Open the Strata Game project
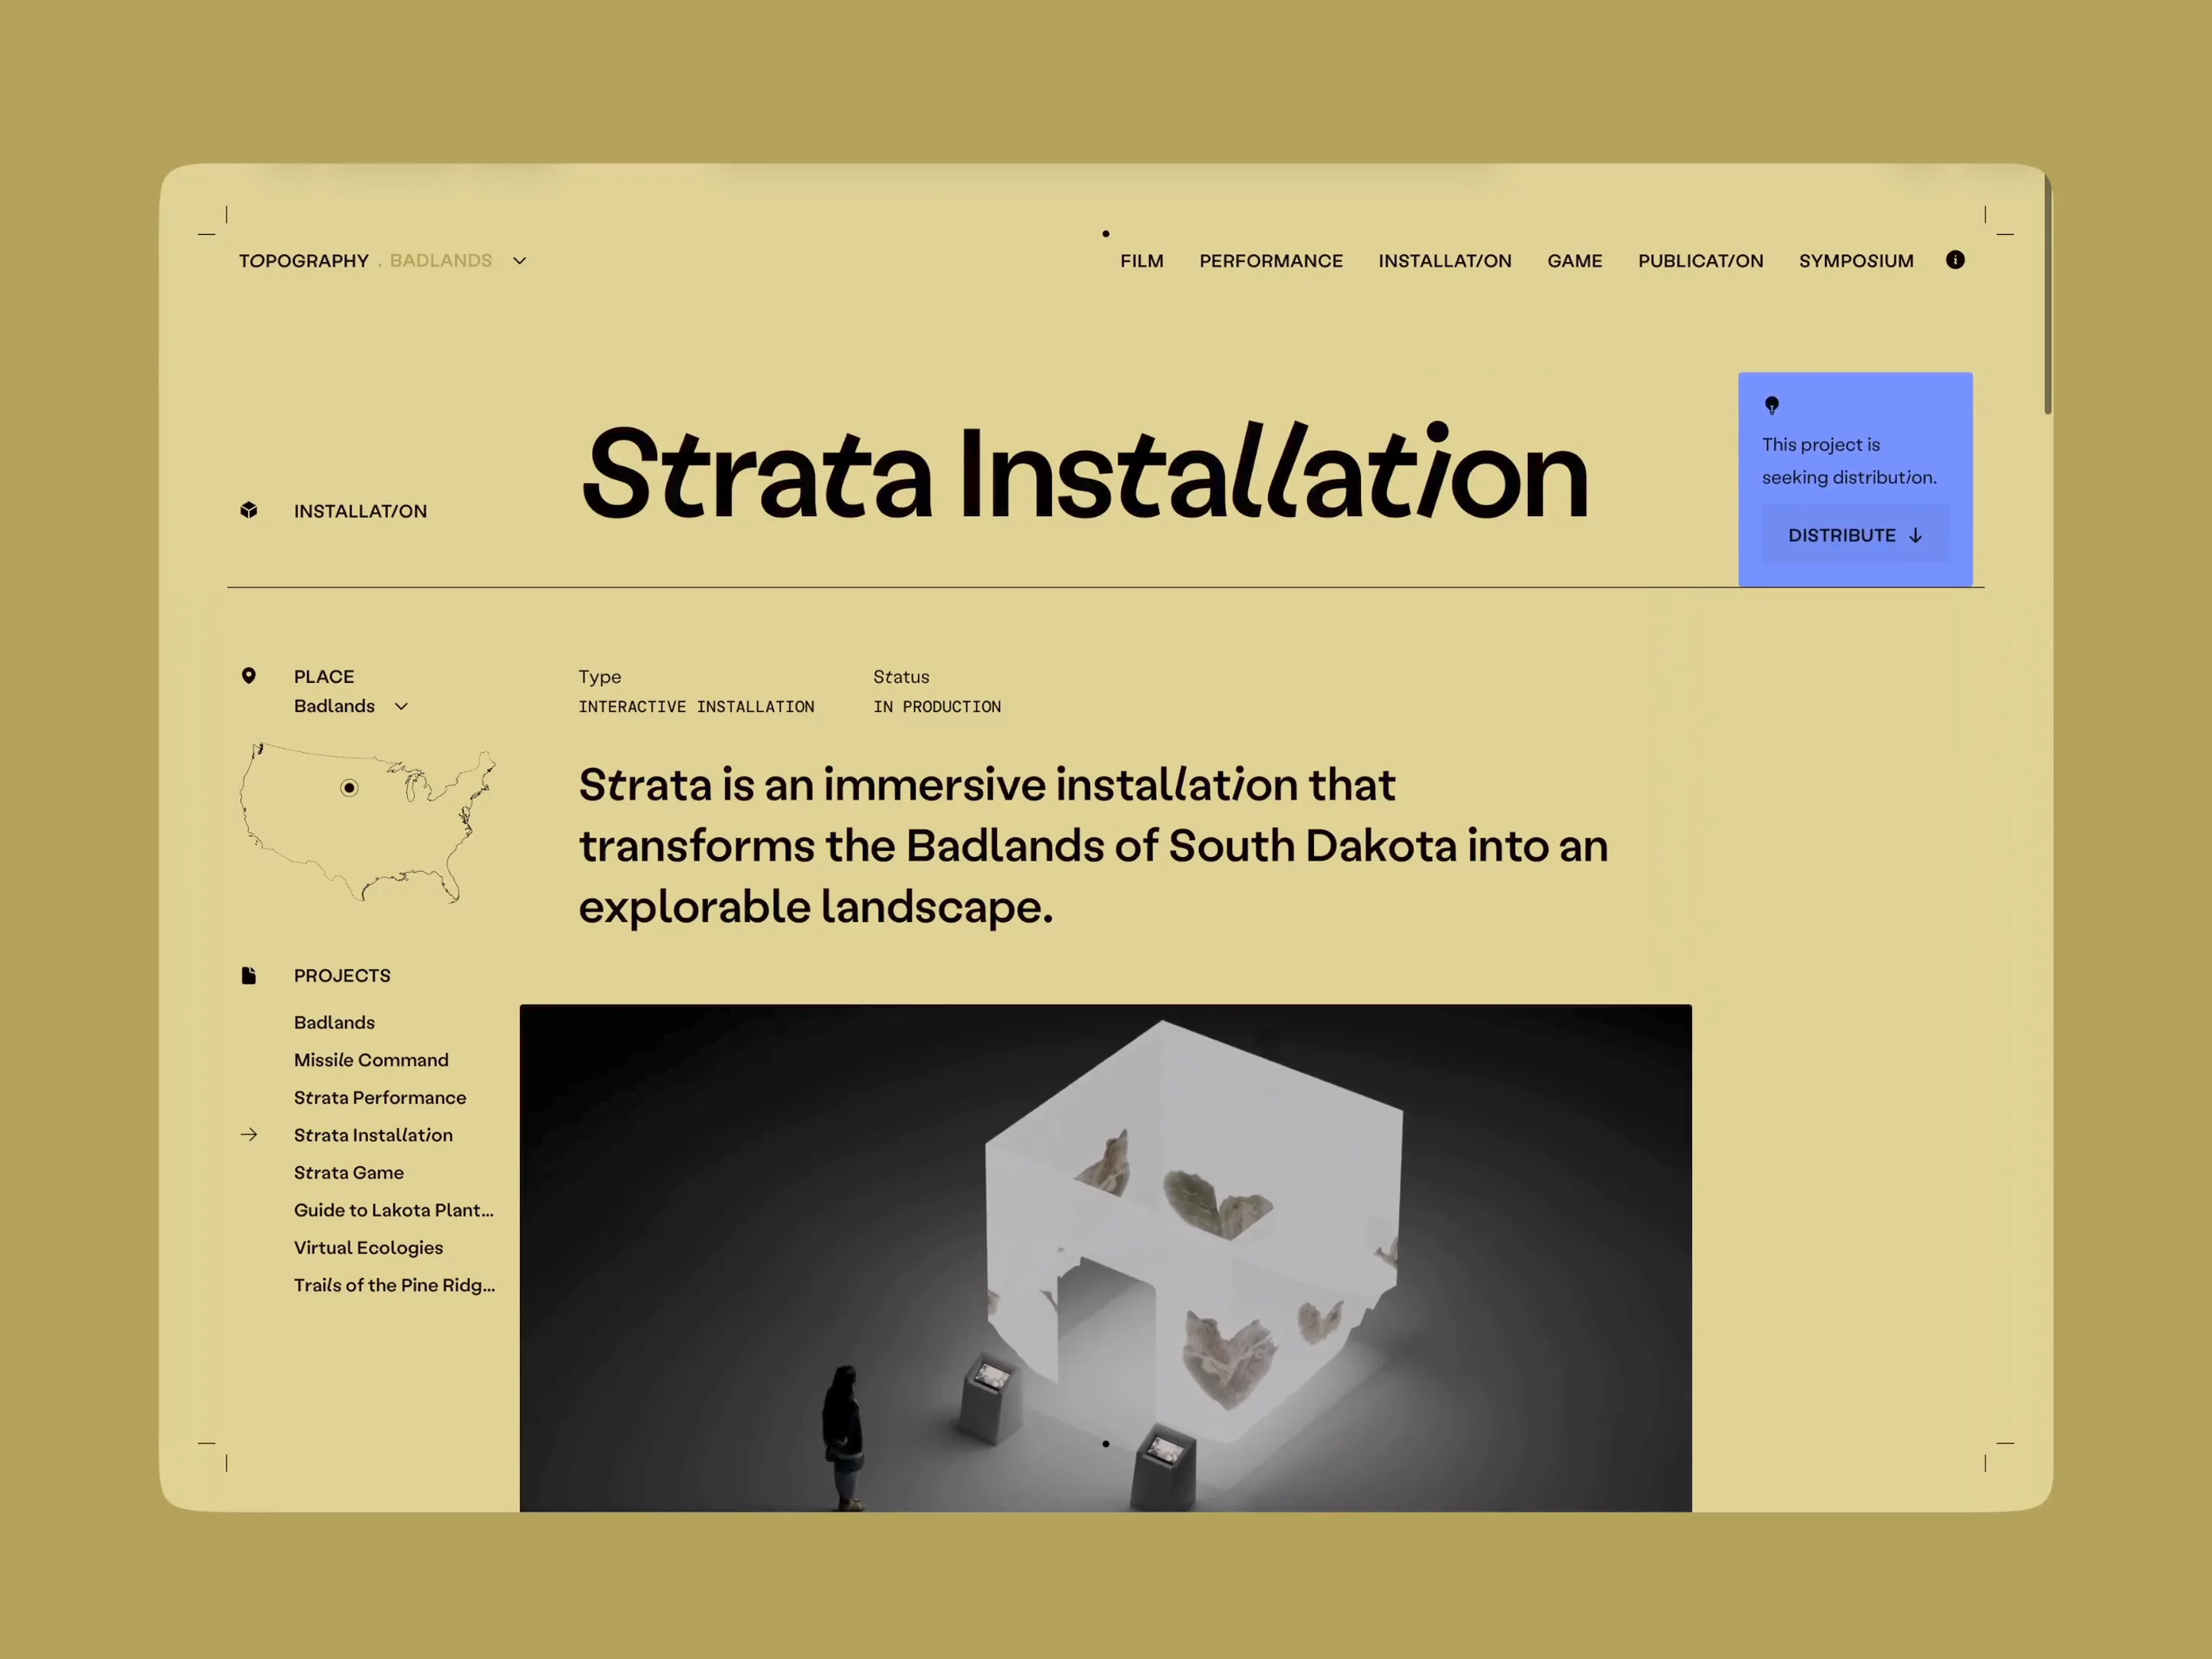 coord(349,1173)
